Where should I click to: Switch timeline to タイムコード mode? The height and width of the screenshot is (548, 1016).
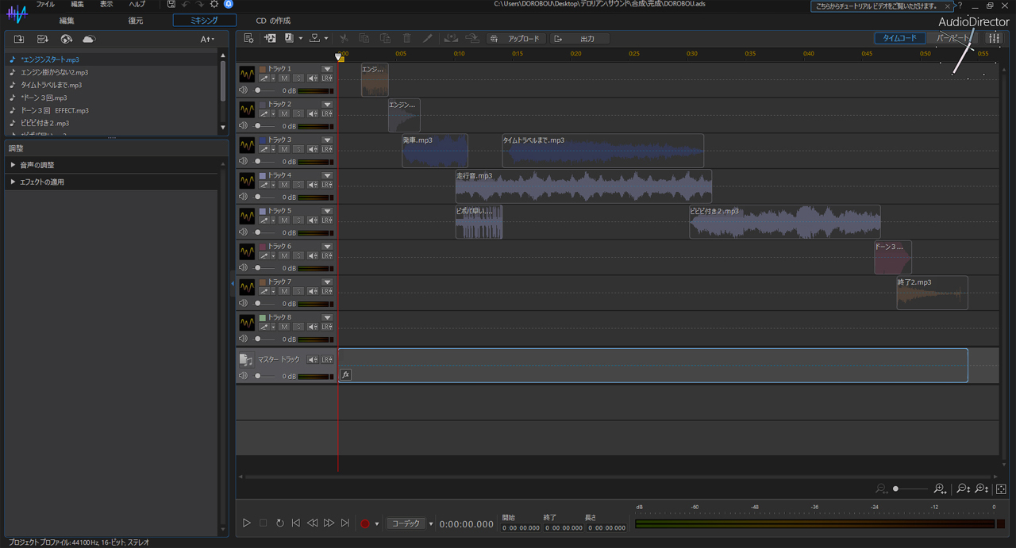(899, 38)
